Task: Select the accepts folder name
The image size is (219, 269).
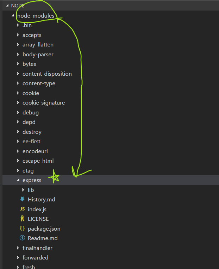Action: [32, 35]
